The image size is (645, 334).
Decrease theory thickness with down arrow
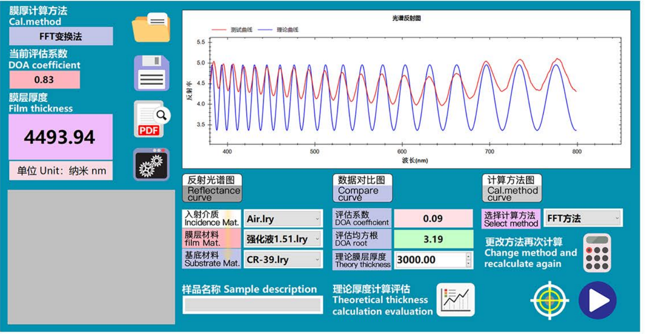pos(468,264)
